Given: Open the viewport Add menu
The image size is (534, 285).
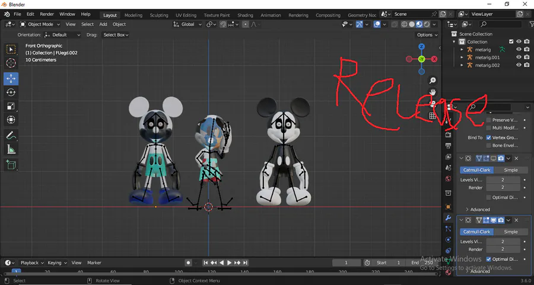Looking at the screenshot, I should tap(103, 24).
